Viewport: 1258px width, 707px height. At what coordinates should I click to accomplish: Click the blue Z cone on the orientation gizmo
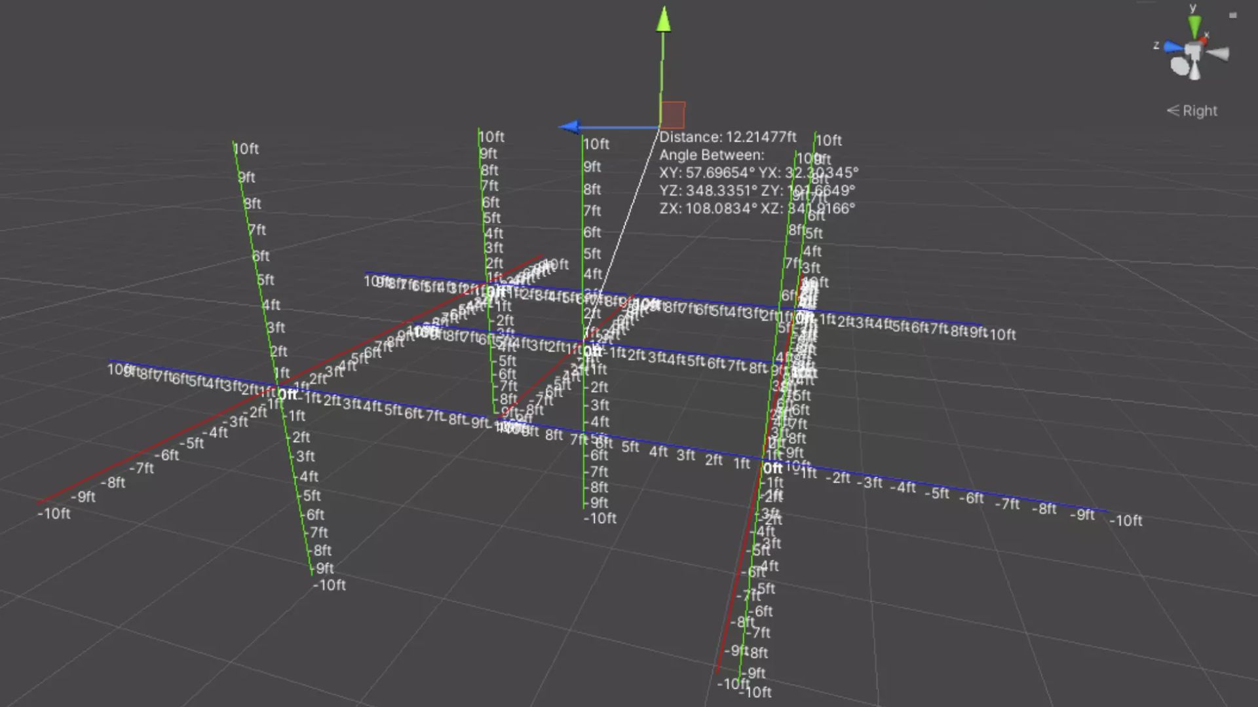1172,47
